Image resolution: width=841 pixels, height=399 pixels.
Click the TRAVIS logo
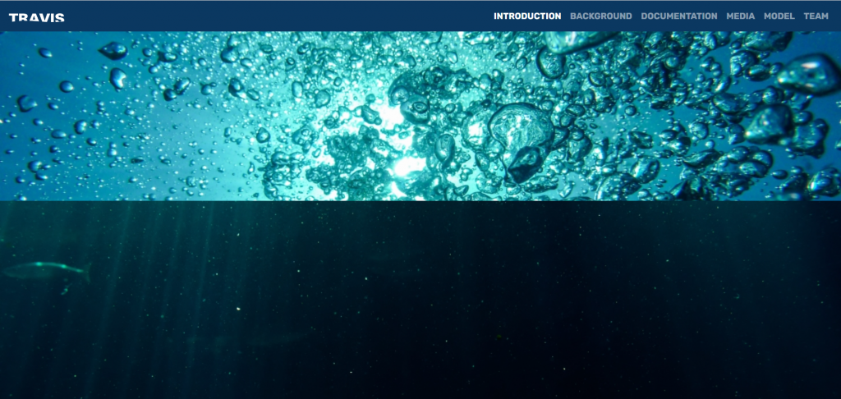(x=37, y=17)
